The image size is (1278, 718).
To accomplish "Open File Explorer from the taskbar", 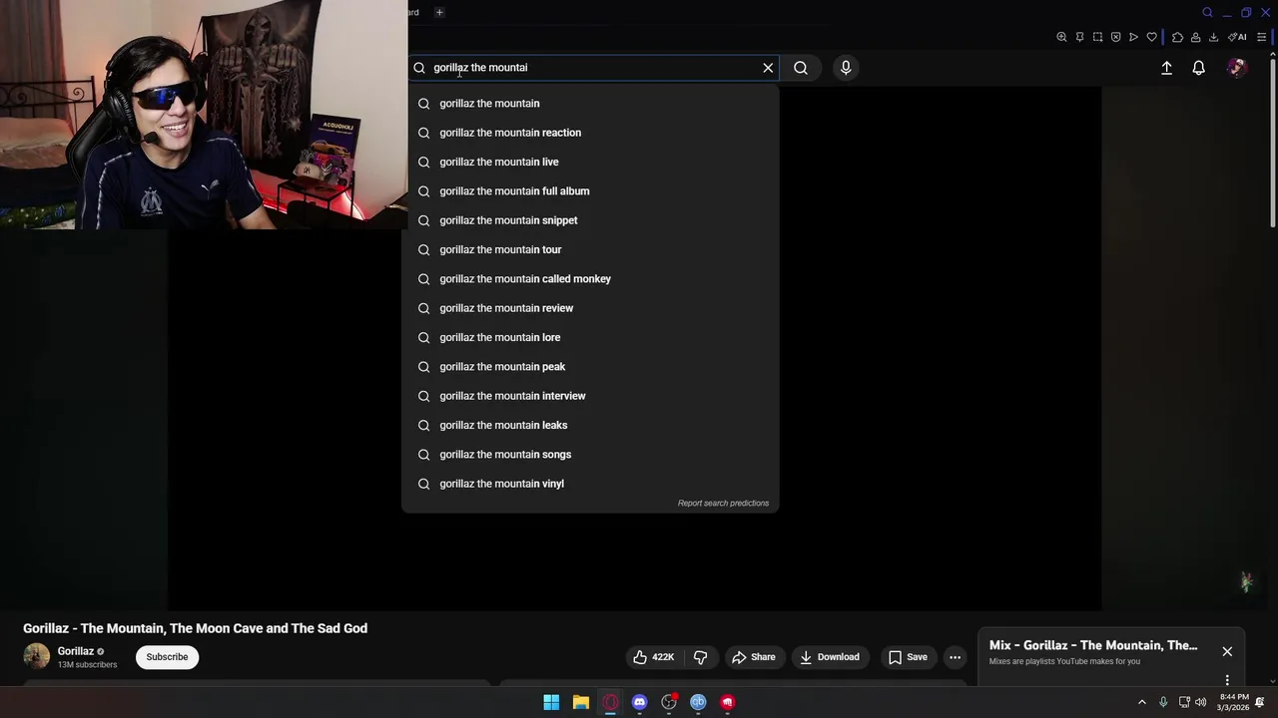I will [581, 702].
